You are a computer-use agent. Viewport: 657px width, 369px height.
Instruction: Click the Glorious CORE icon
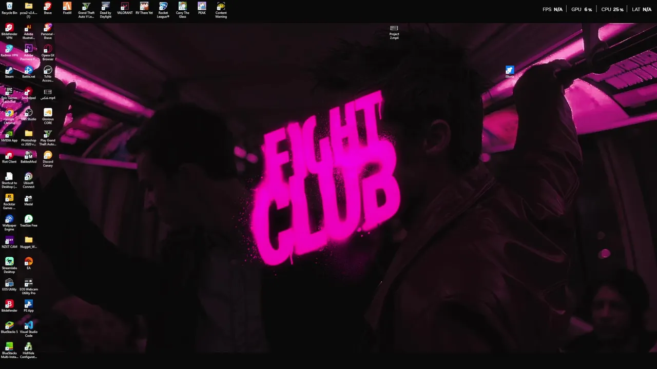click(48, 116)
